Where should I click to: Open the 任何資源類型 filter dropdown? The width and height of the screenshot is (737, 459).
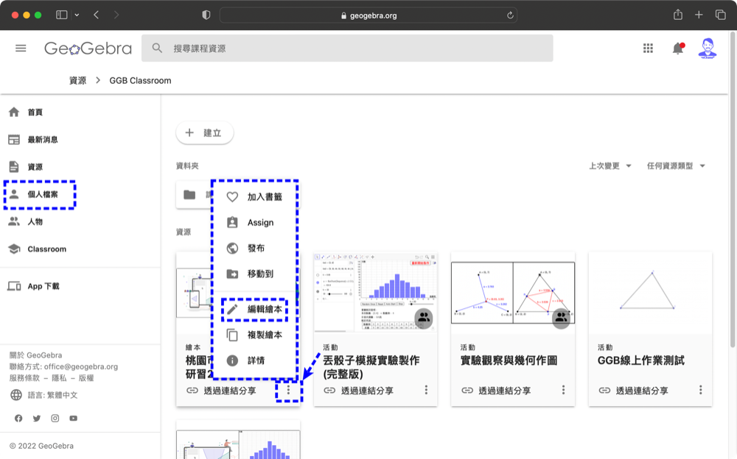point(676,166)
